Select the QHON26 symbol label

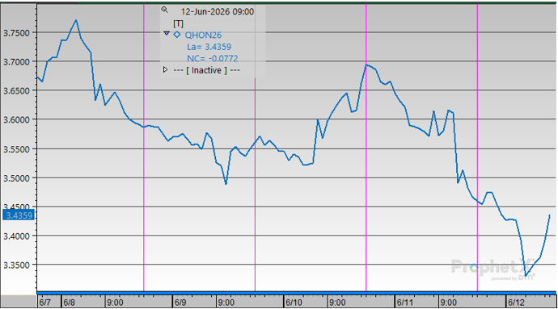[x=203, y=35]
